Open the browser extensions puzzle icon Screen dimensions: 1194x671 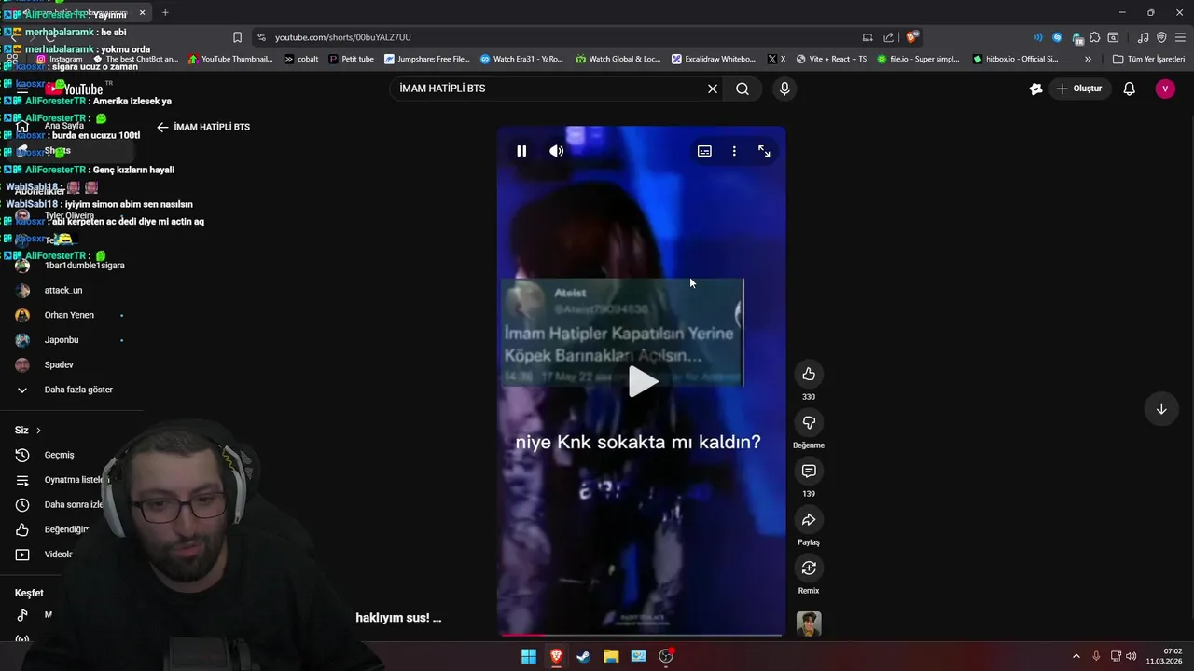1095,37
